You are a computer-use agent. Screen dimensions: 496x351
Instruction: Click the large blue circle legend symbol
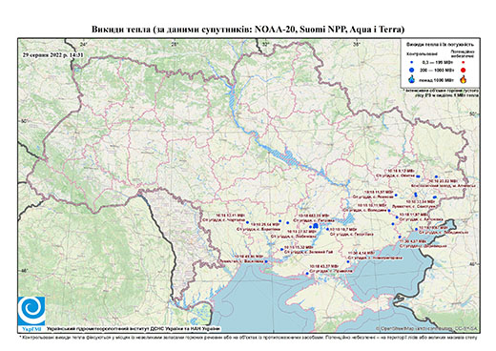coord(411,70)
